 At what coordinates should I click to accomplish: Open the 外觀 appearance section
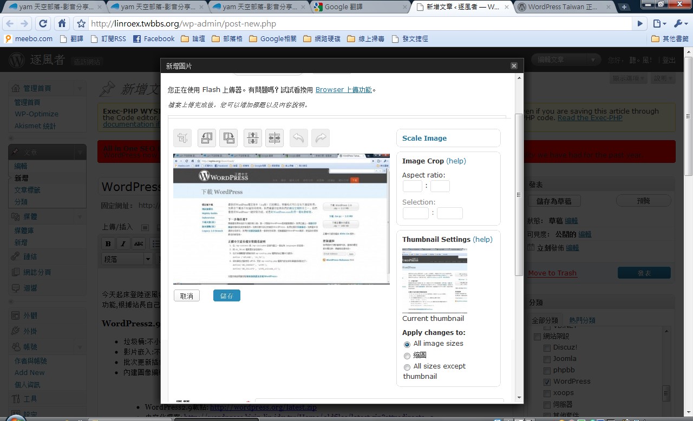coord(30,315)
